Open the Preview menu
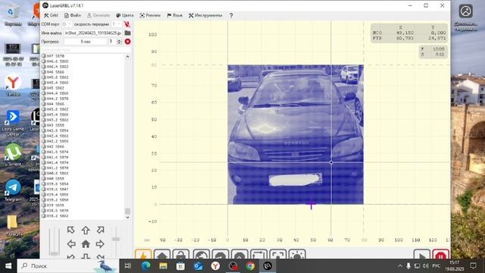Screen dimensions: 485x273 150,15
